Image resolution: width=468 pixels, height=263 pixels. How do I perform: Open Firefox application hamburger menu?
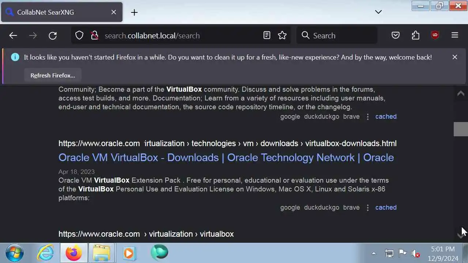(x=455, y=35)
